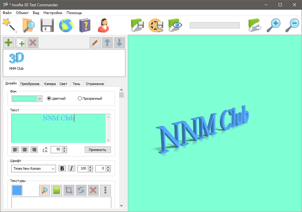The height and width of the screenshot is (212, 302).
Task: Open the Настройки menu
Action: point(53,13)
